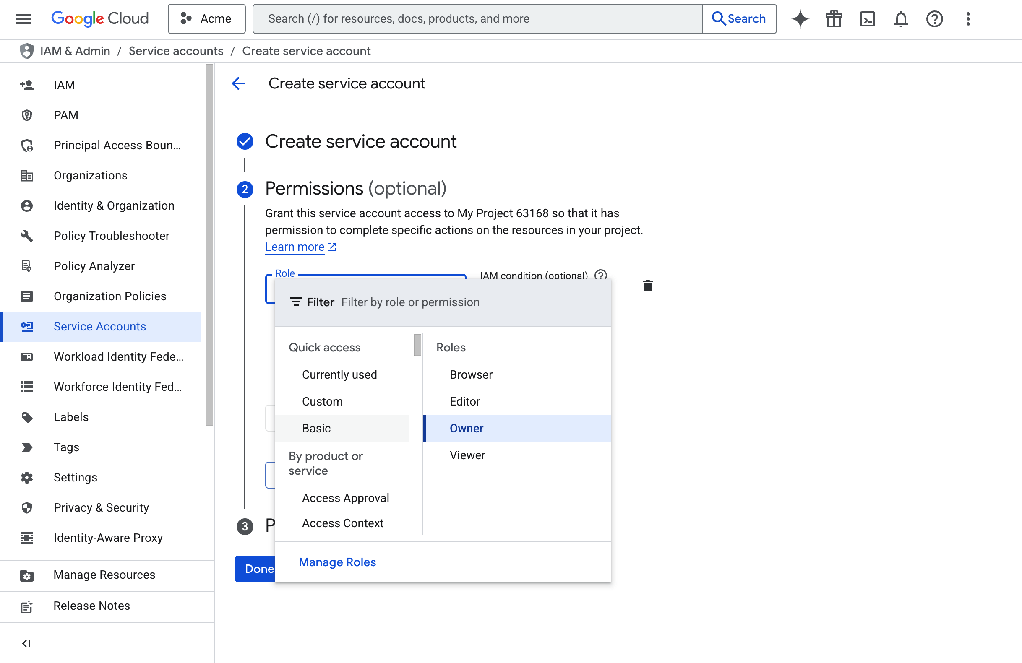This screenshot has width=1022, height=663.
Task: Select Access Context category
Action: (342, 523)
